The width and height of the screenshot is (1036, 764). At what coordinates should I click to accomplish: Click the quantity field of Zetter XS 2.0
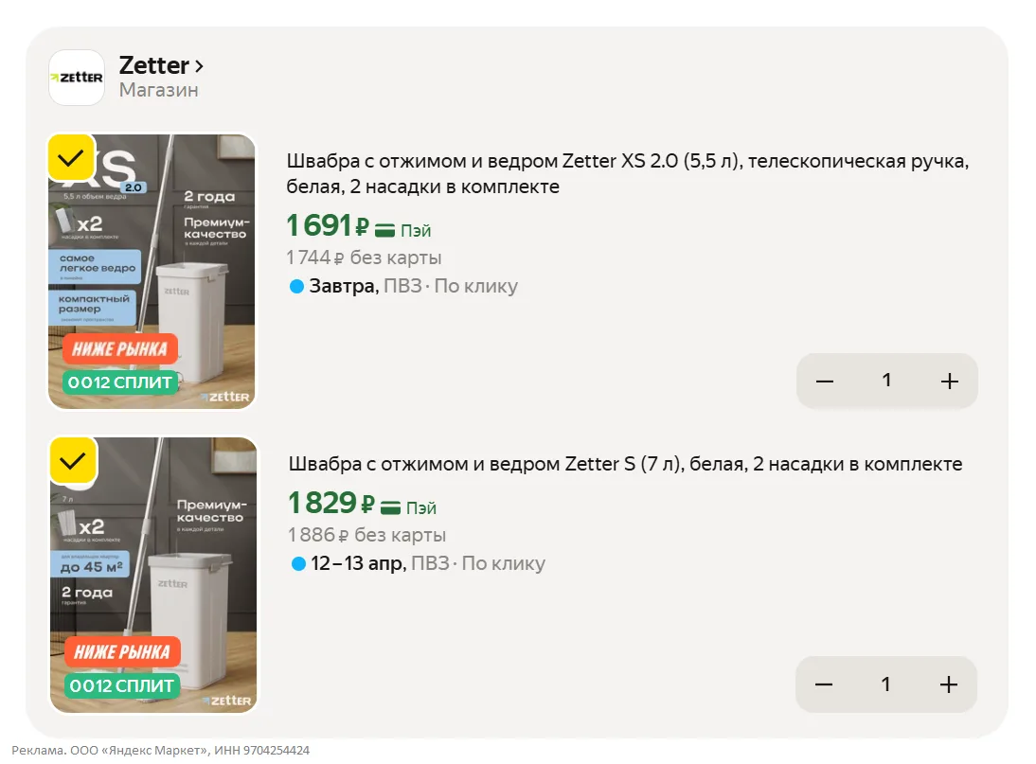click(886, 381)
